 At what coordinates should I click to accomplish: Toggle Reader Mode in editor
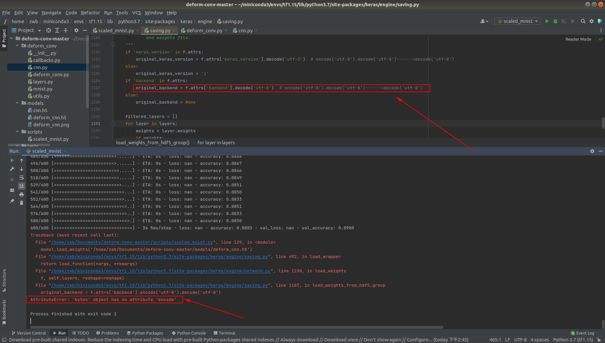(578, 39)
